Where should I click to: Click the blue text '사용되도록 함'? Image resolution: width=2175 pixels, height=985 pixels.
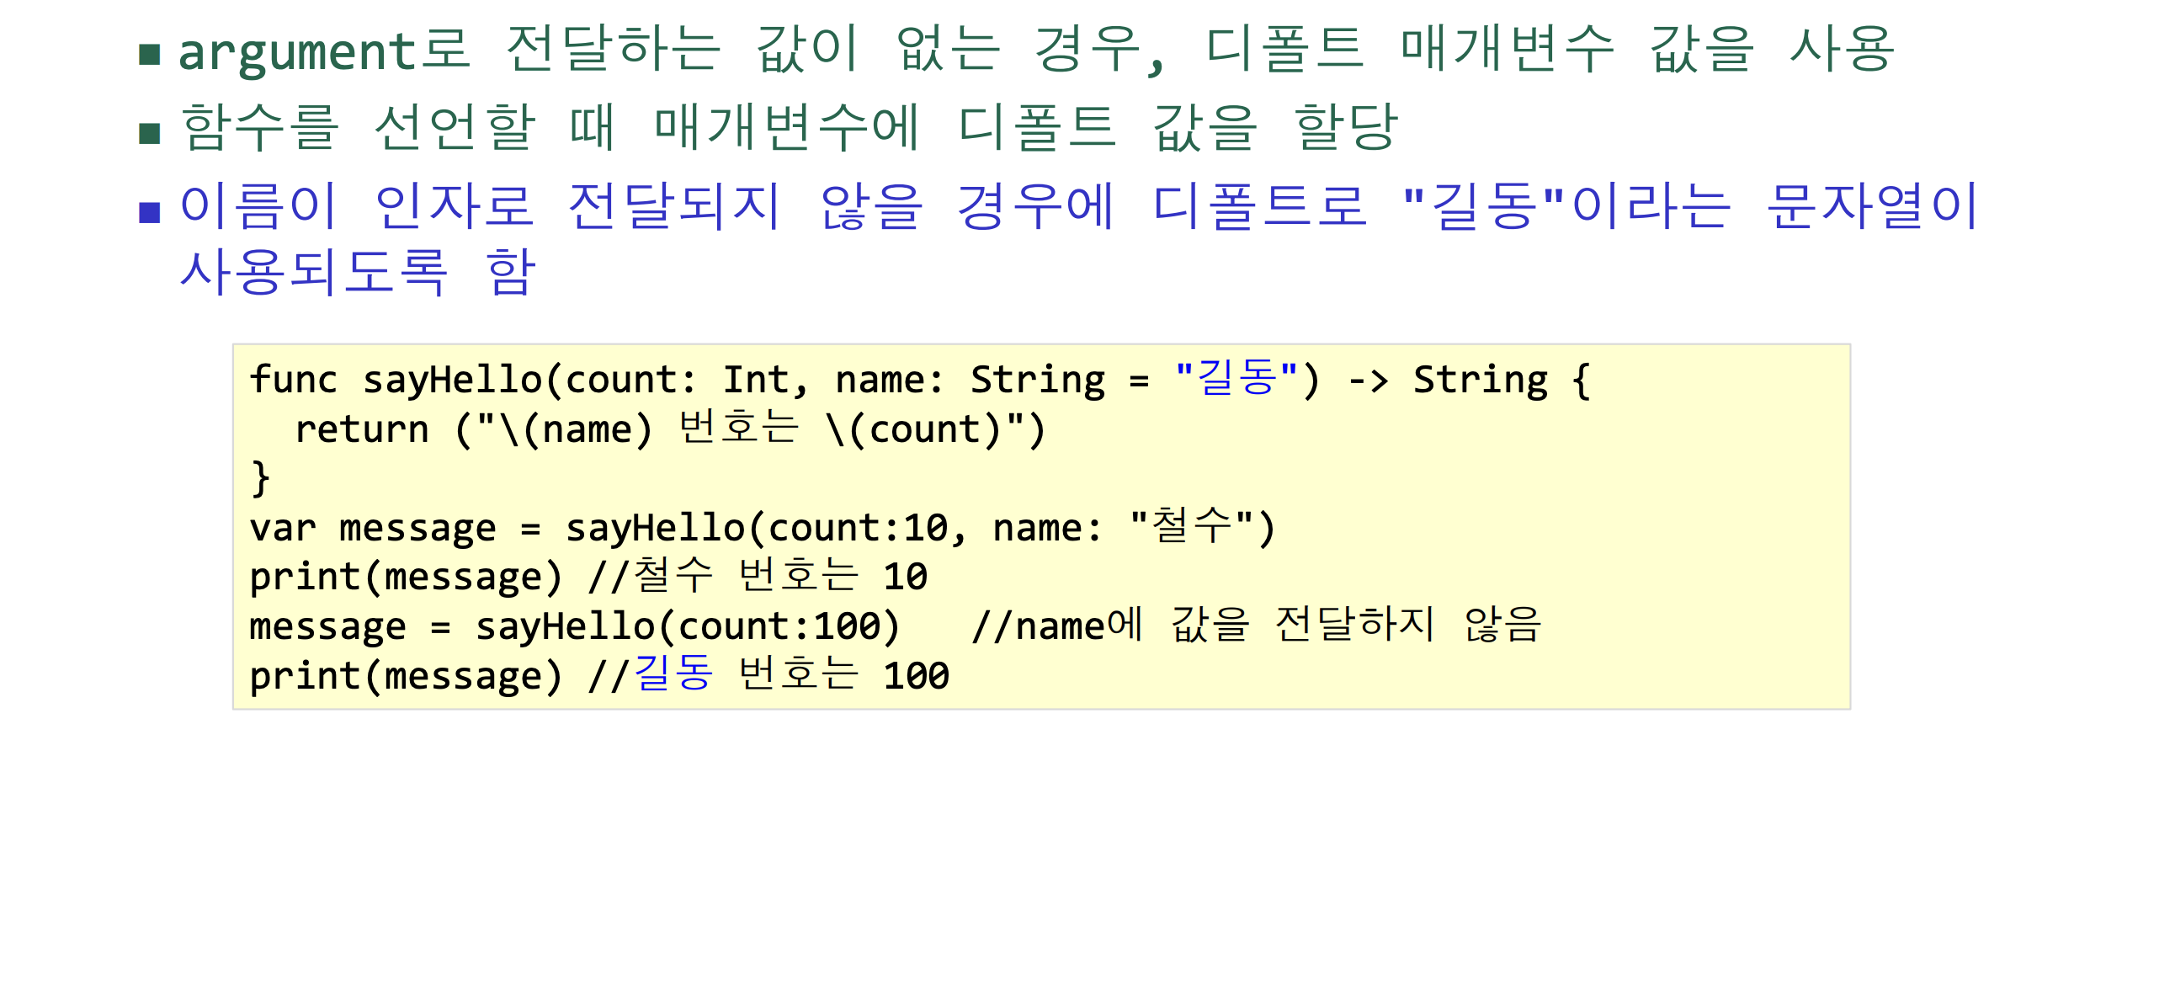pos(357,272)
